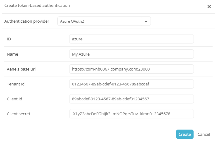This screenshot has height=142, width=216.
Task: Click the Authentication provider label
Action: pyautogui.click(x=26, y=21)
